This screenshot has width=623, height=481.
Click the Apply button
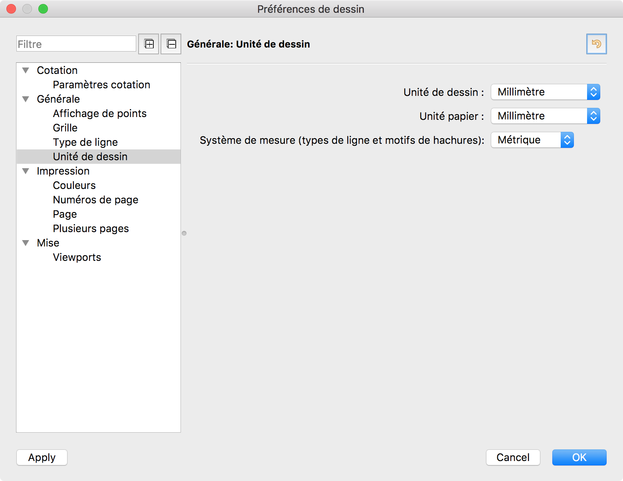[x=42, y=457]
